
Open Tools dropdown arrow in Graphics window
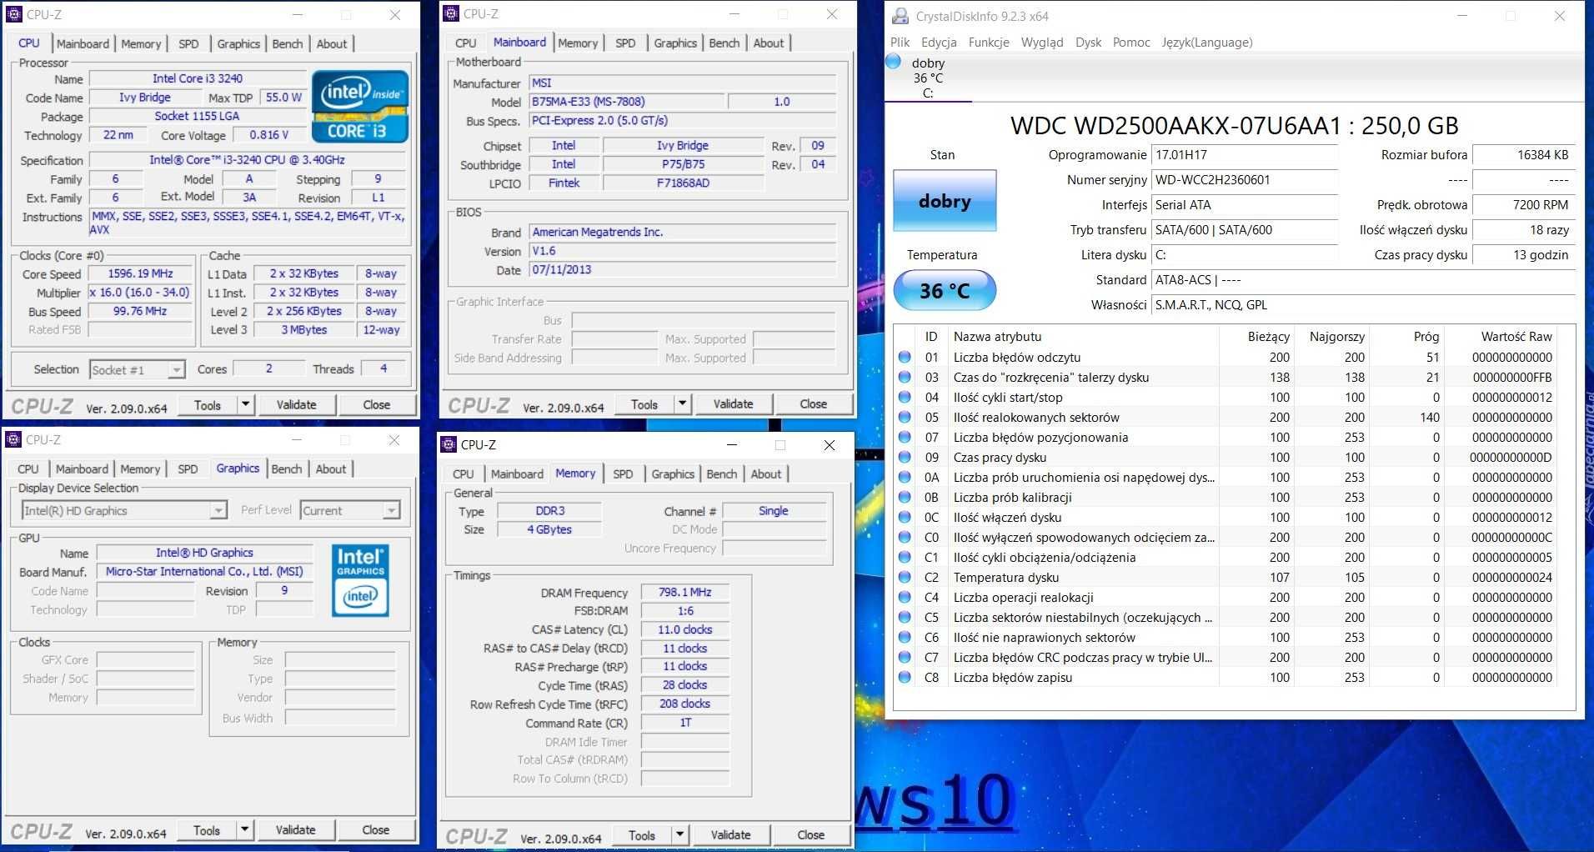[244, 829]
